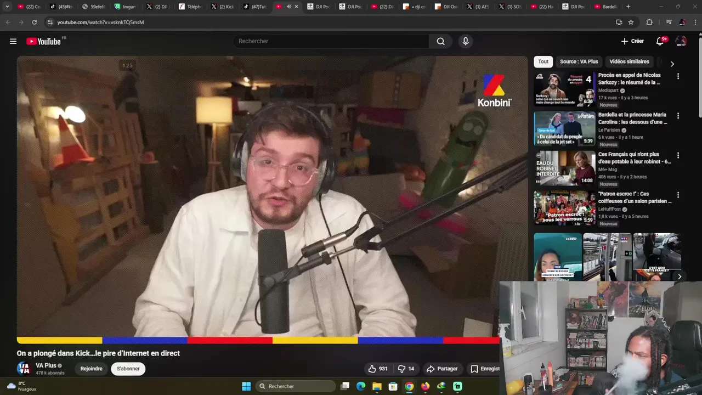Select the Vidéos similaires chip
Image resolution: width=702 pixels, height=395 pixels.
(629, 61)
